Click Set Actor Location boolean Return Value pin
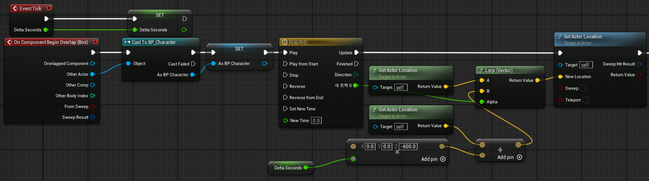 click(x=640, y=75)
